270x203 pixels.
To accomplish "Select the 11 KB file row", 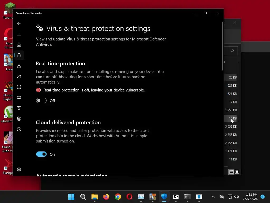I will tap(230, 159).
